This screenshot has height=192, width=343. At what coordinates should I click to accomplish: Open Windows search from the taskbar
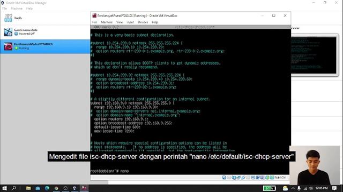14,188
